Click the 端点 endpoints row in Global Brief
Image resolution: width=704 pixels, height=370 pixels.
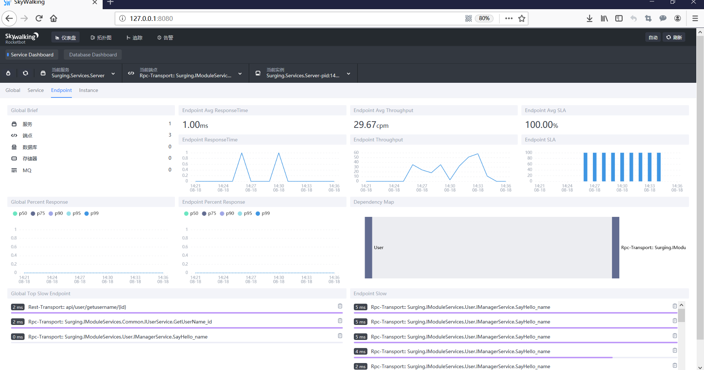click(91, 136)
